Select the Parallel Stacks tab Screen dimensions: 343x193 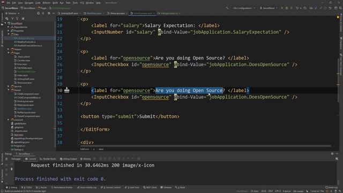(48, 159)
